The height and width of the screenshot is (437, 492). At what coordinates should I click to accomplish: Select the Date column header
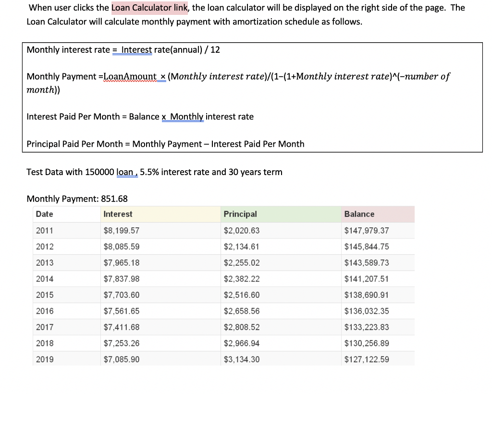coord(66,214)
